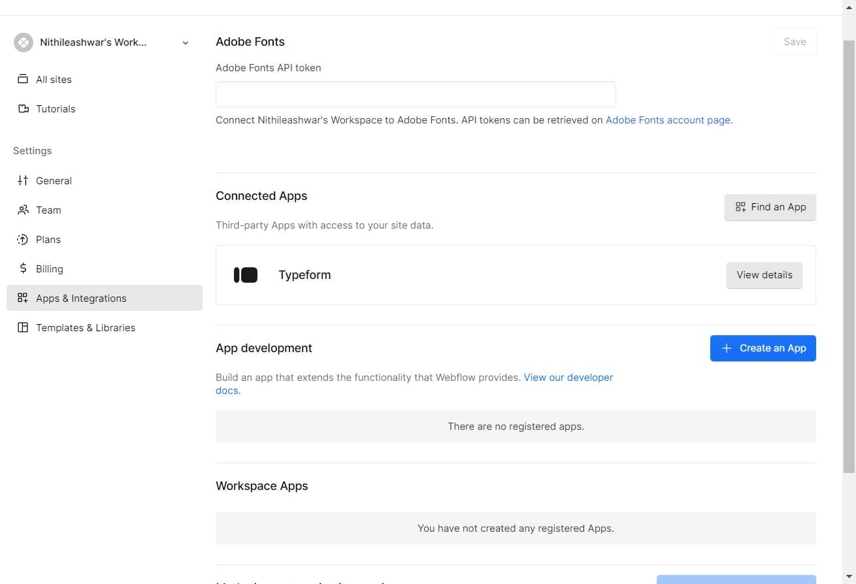Click the workspace avatar circle

(23, 42)
